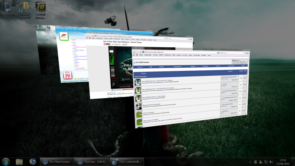Open FIFA forum link
Viewport: 295px width, 166px height.
click(x=145, y=113)
